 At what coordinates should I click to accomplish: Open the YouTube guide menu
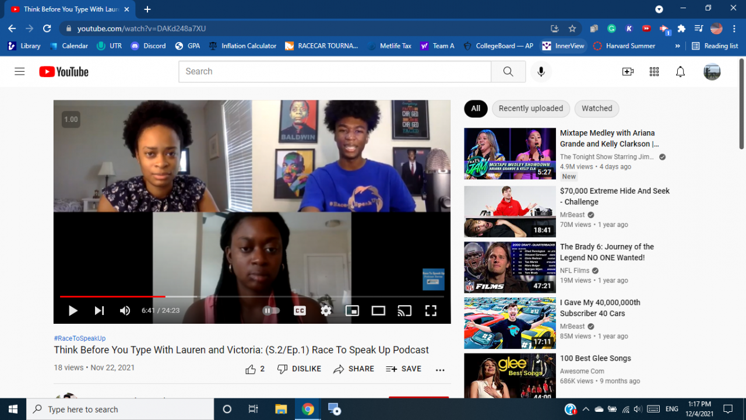point(20,71)
